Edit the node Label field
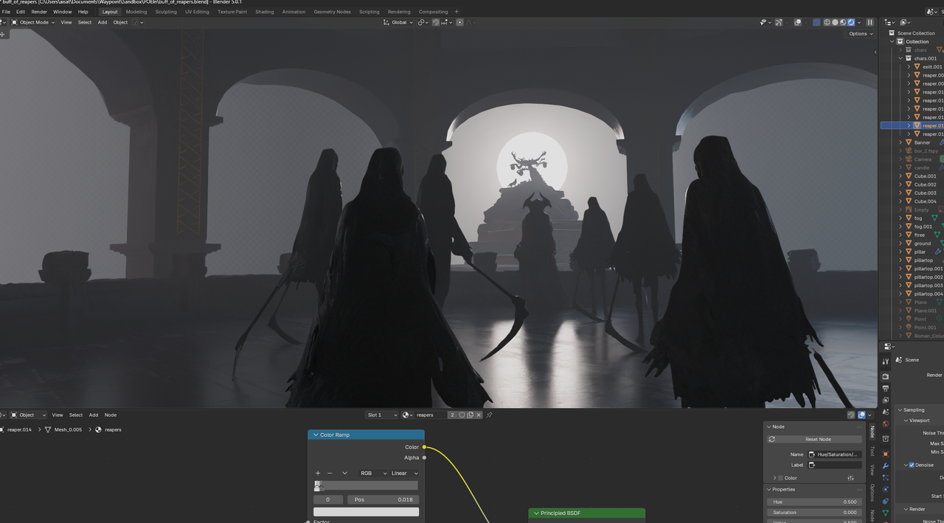The height and width of the screenshot is (523, 944). (x=835, y=465)
